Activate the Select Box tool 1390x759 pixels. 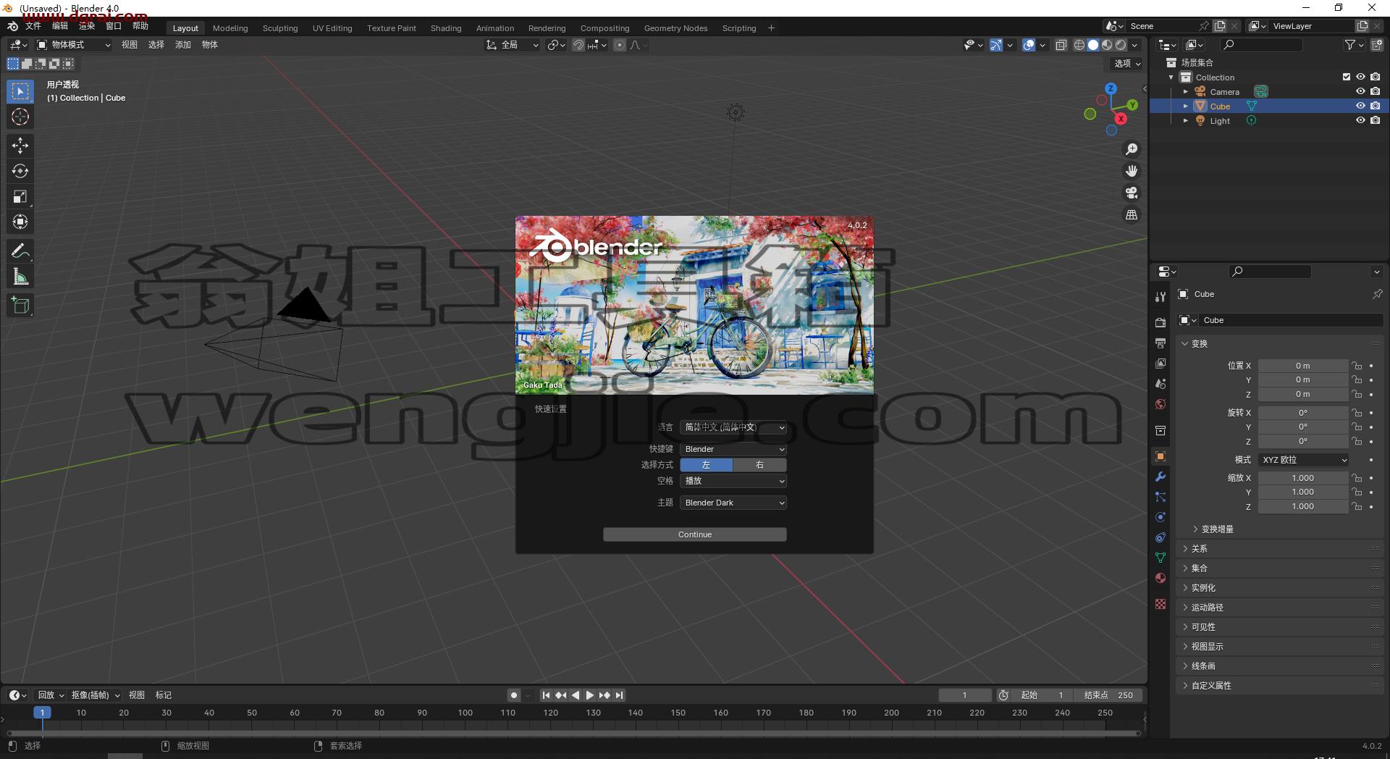coord(20,91)
